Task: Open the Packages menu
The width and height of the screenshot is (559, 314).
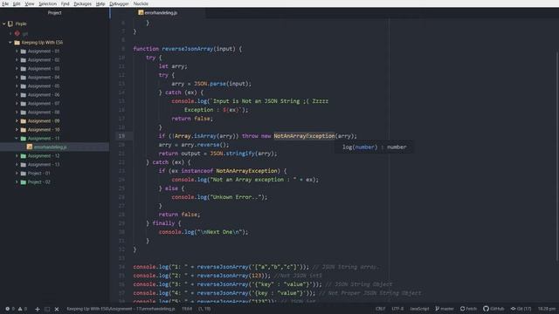Action: click(83, 3)
